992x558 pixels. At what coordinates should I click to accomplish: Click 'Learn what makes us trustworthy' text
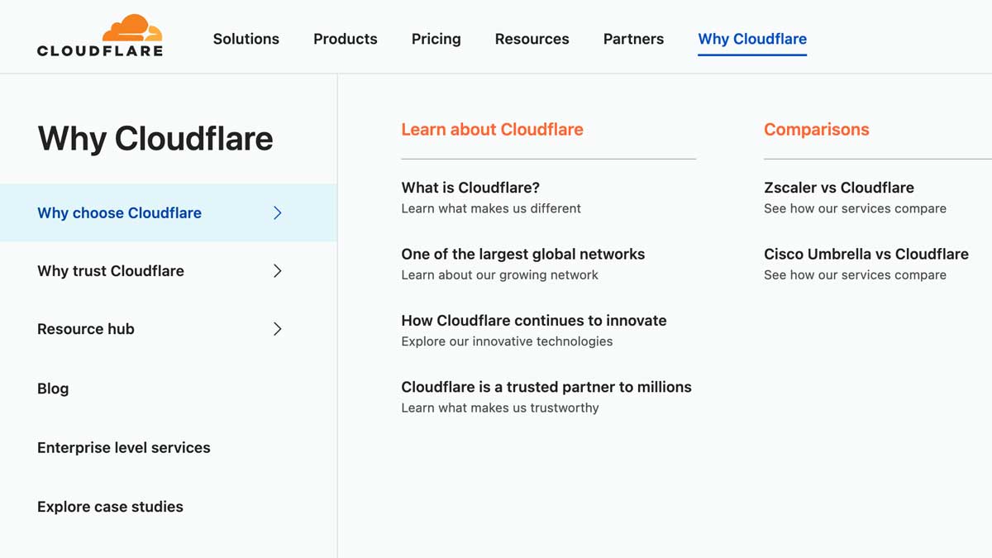pyautogui.click(x=500, y=408)
